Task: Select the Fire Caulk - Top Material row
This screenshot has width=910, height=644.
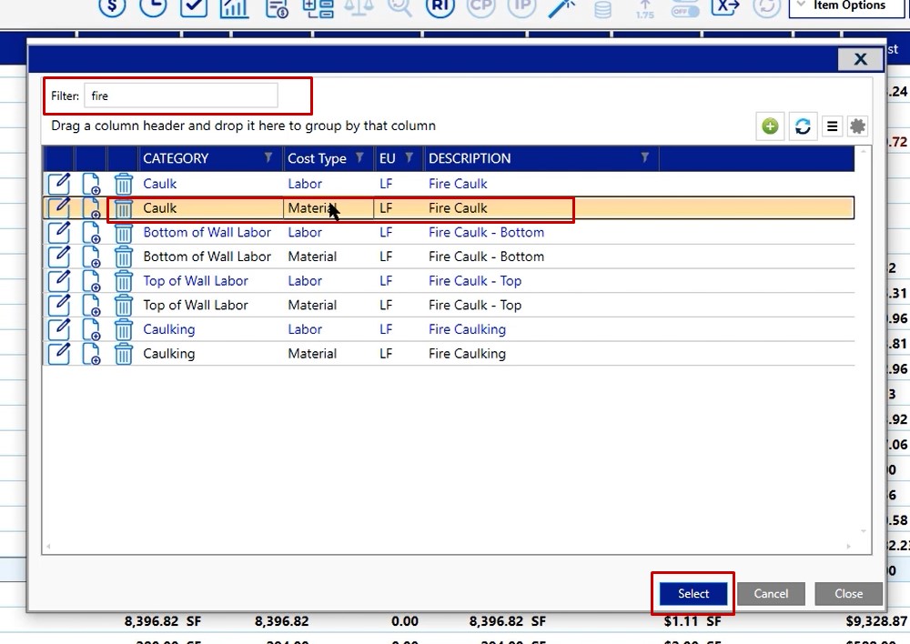Action: coord(474,306)
